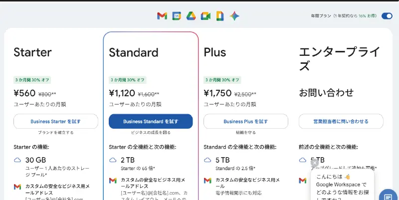Click Business Plus を試す button
399x200 pixels.
(246, 121)
